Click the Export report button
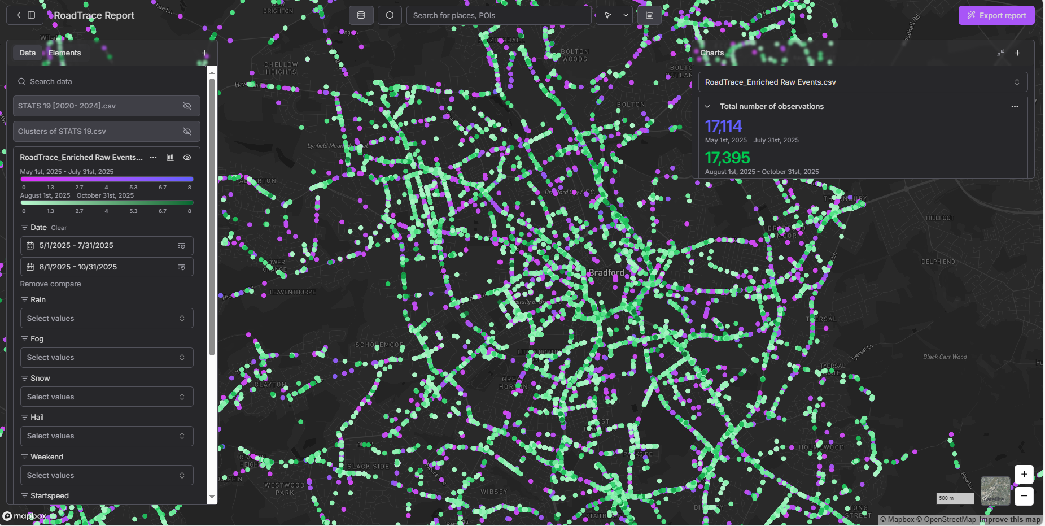 click(x=996, y=15)
